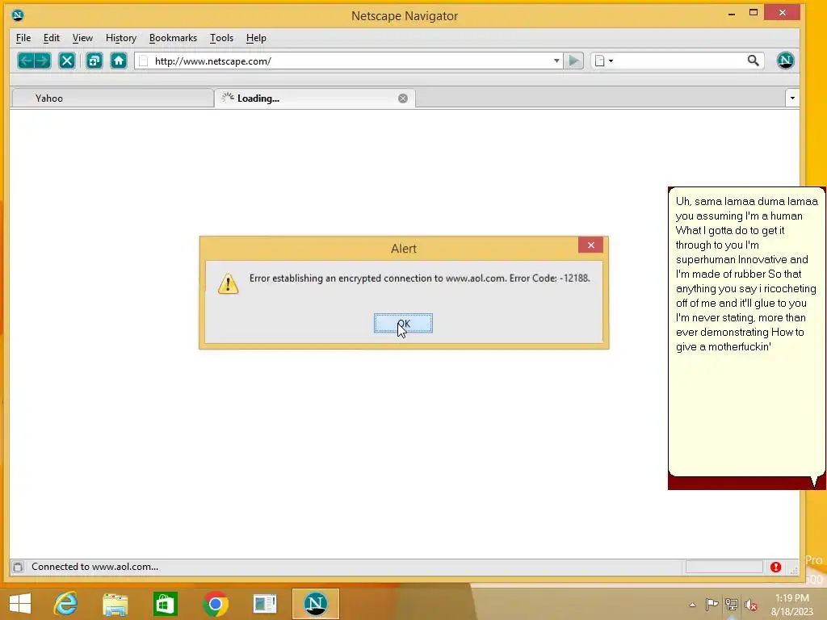The width and height of the screenshot is (827, 620).
Task: Click the lyrics speech balloon on the right
Action: click(746, 332)
